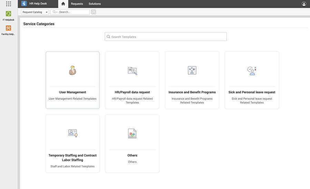Click the top toolbar Search field
The image size is (310, 189).
click(x=73, y=12)
